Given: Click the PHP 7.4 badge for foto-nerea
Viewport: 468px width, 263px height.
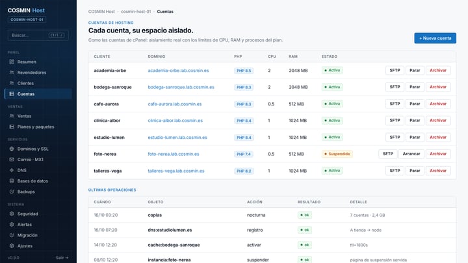Looking at the screenshot, I should (x=244, y=154).
